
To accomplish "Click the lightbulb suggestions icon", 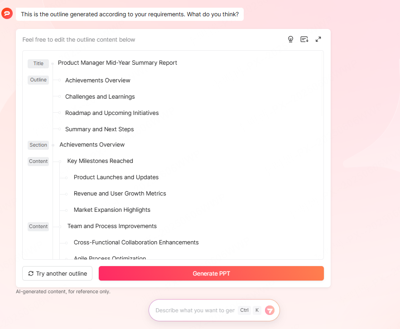I will coord(290,39).
